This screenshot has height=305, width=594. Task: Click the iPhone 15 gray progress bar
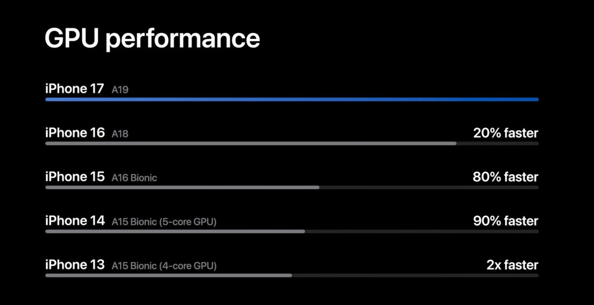292,187
